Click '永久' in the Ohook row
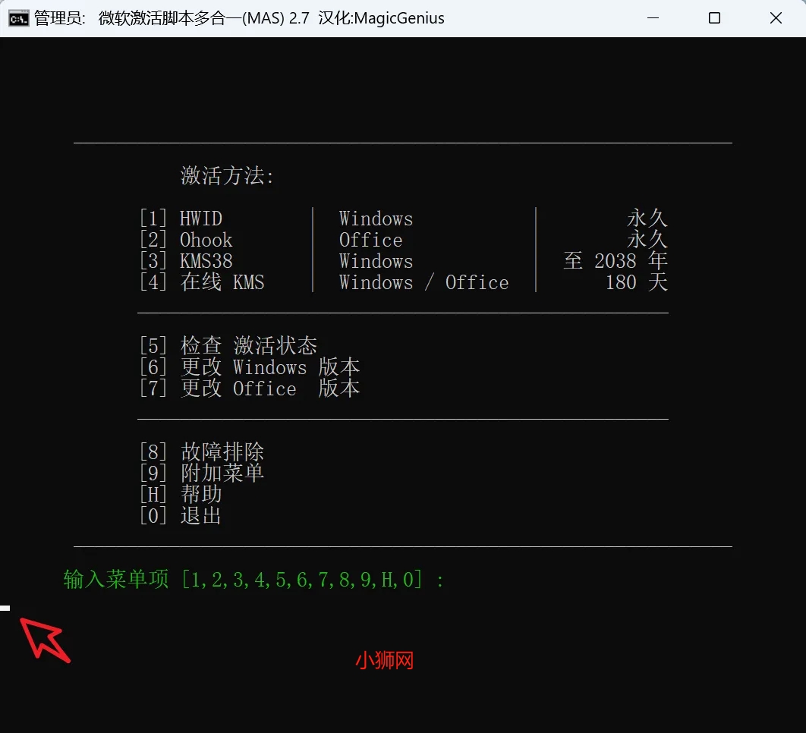The width and height of the screenshot is (806, 733). coord(647,240)
